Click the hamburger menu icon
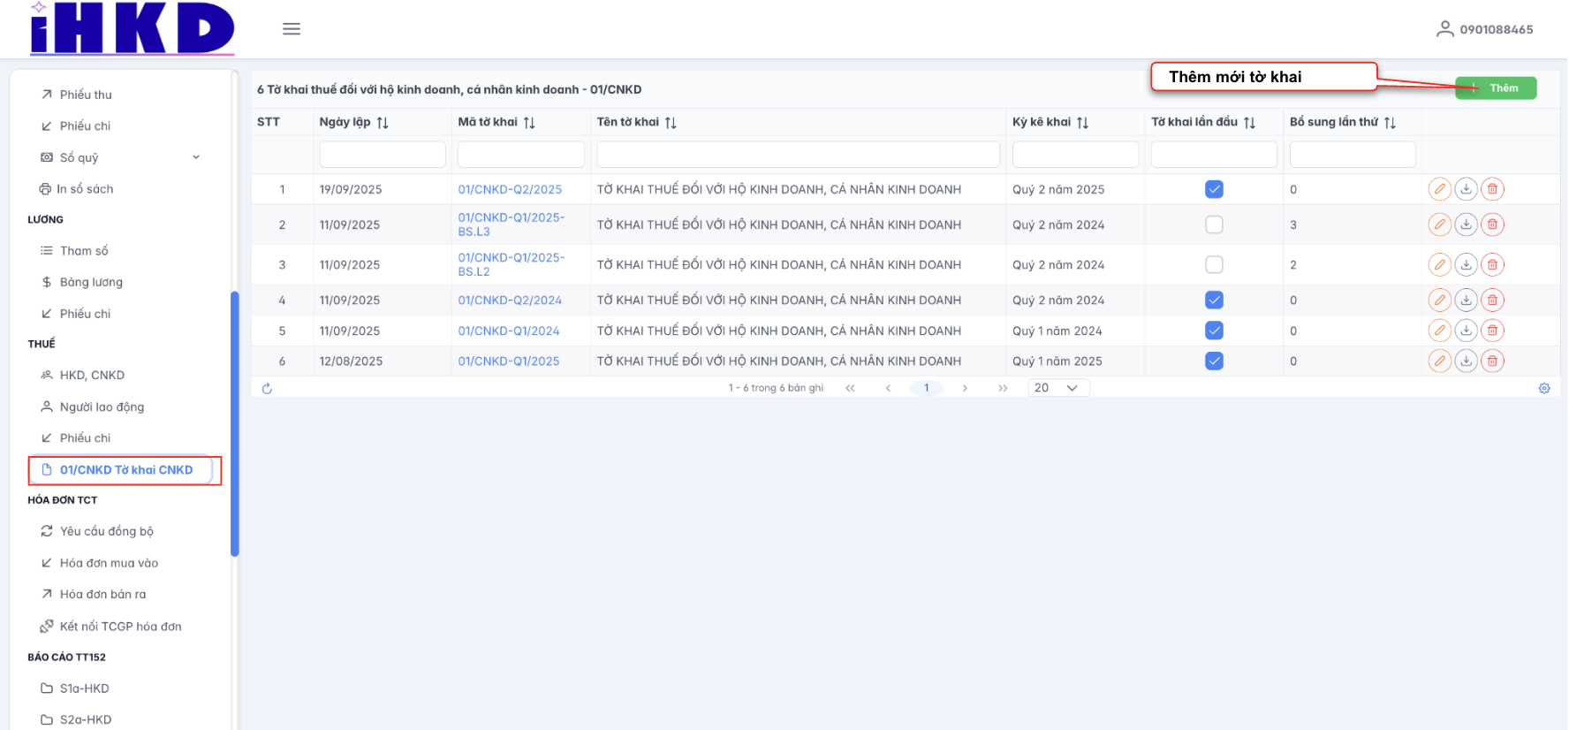This screenshot has width=1569, height=730. (x=292, y=29)
